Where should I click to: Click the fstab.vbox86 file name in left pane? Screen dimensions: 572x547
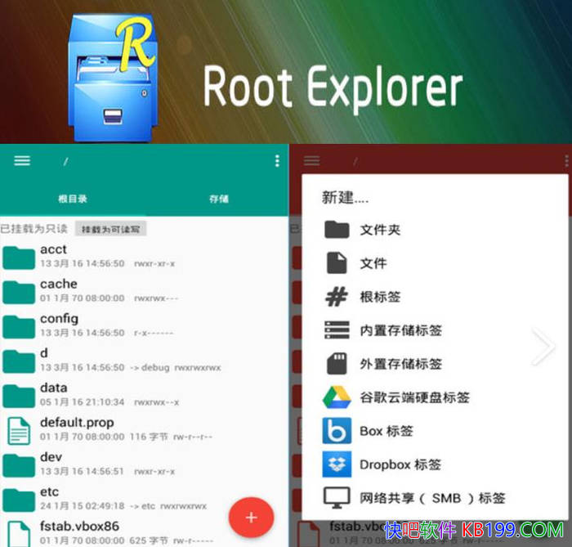79,527
